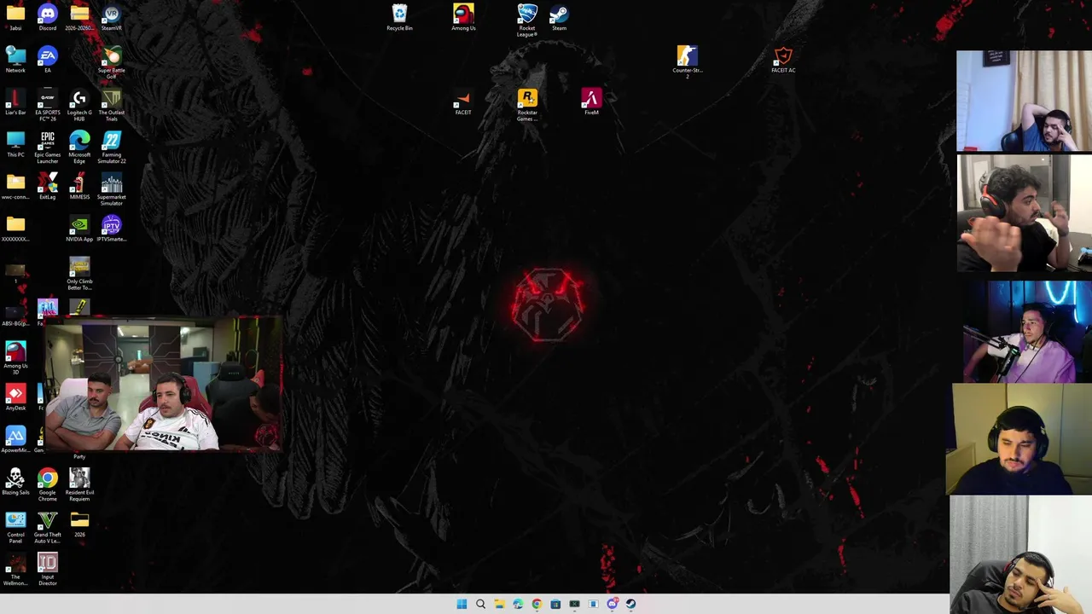Image resolution: width=1092 pixels, height=614 pixels.
Task: Open Logitech G HUB shortcut
Action: tap(79, 106)
